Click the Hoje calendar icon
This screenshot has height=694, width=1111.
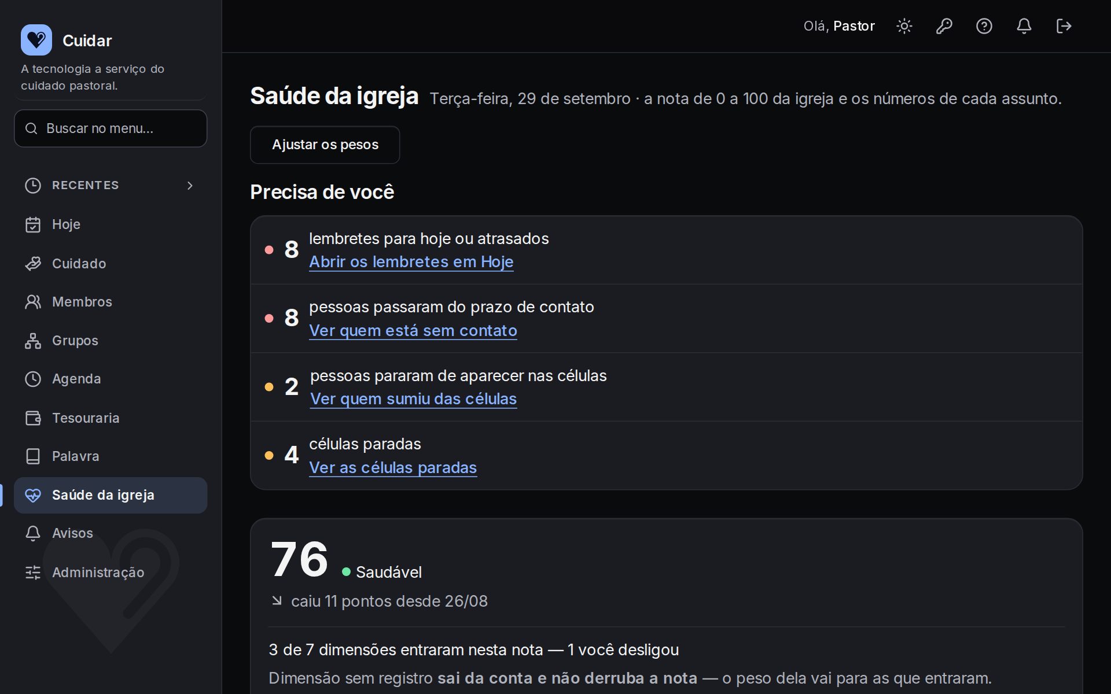33,224
